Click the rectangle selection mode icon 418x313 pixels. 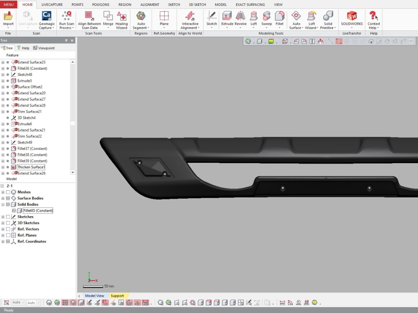339,41
